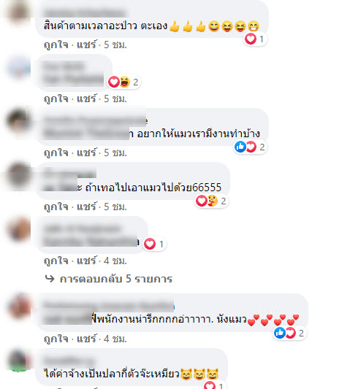Click heart reaction on the 4-hour blurred comment
The height and width of the screenshot is (389, 339).
[154, 244]
